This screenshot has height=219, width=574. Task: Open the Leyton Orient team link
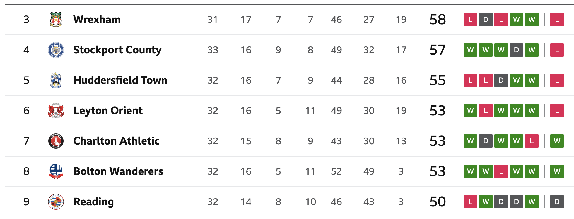[108, 111]
